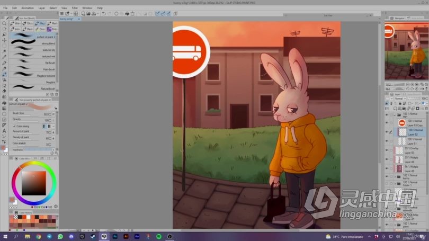Screen dimensions: 429x241
Task: Select the Ruler tool
Action: (x=4, y=125)
